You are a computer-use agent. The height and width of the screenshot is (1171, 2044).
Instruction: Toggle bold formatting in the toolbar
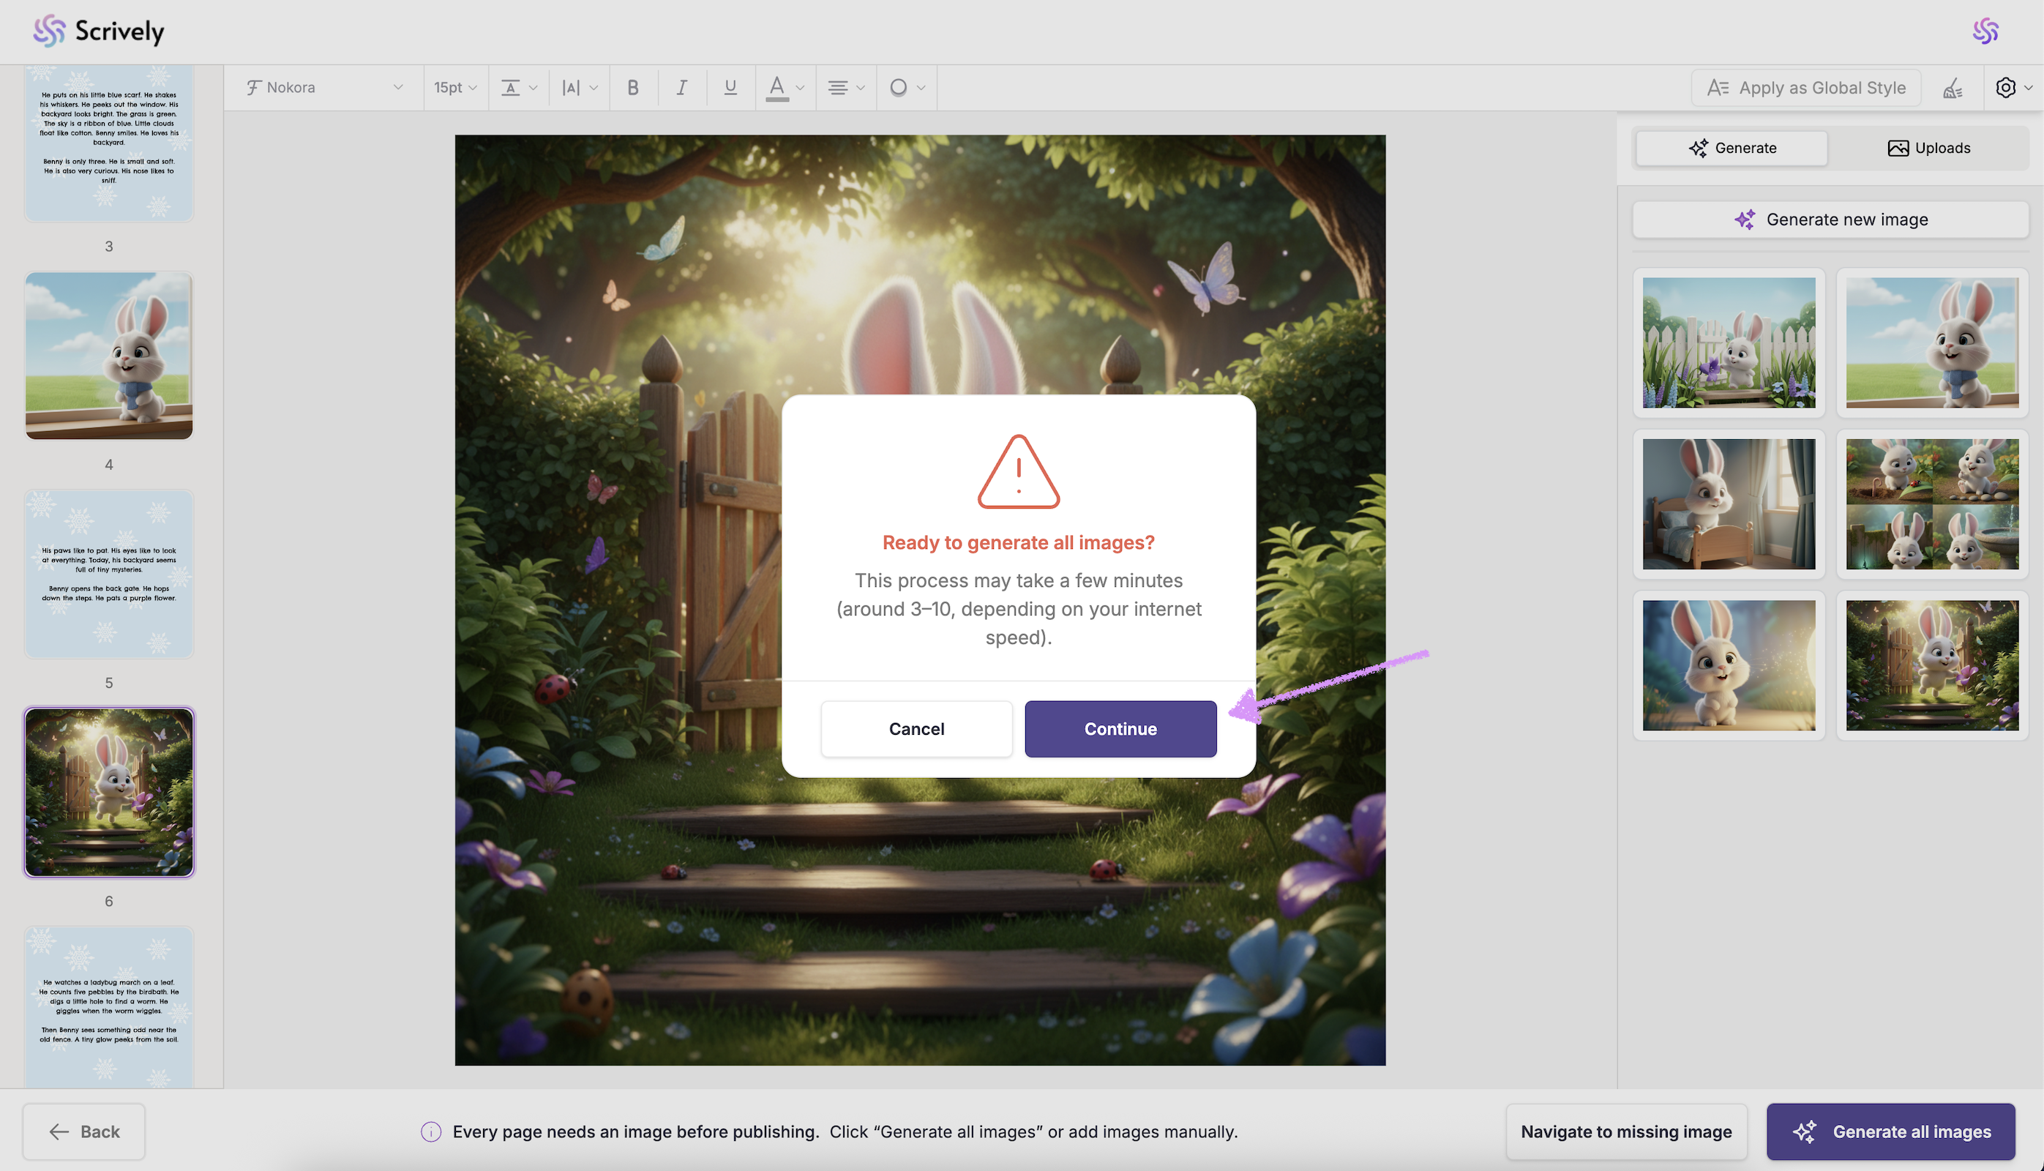click(x=633, y=88)
